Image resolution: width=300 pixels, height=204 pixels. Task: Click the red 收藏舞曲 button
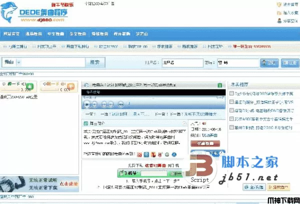pyautogui.click(x=205, y=143)
